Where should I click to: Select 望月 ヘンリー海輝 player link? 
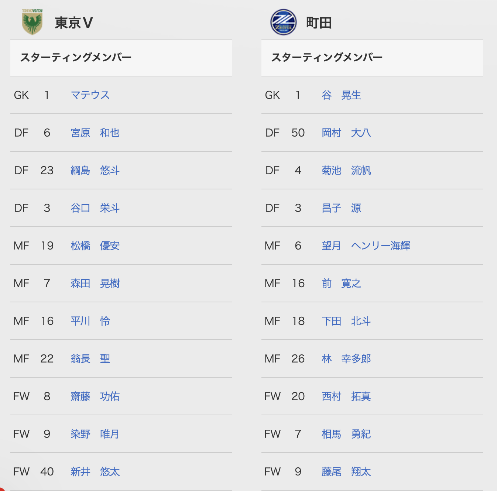(x=366, y=245)
